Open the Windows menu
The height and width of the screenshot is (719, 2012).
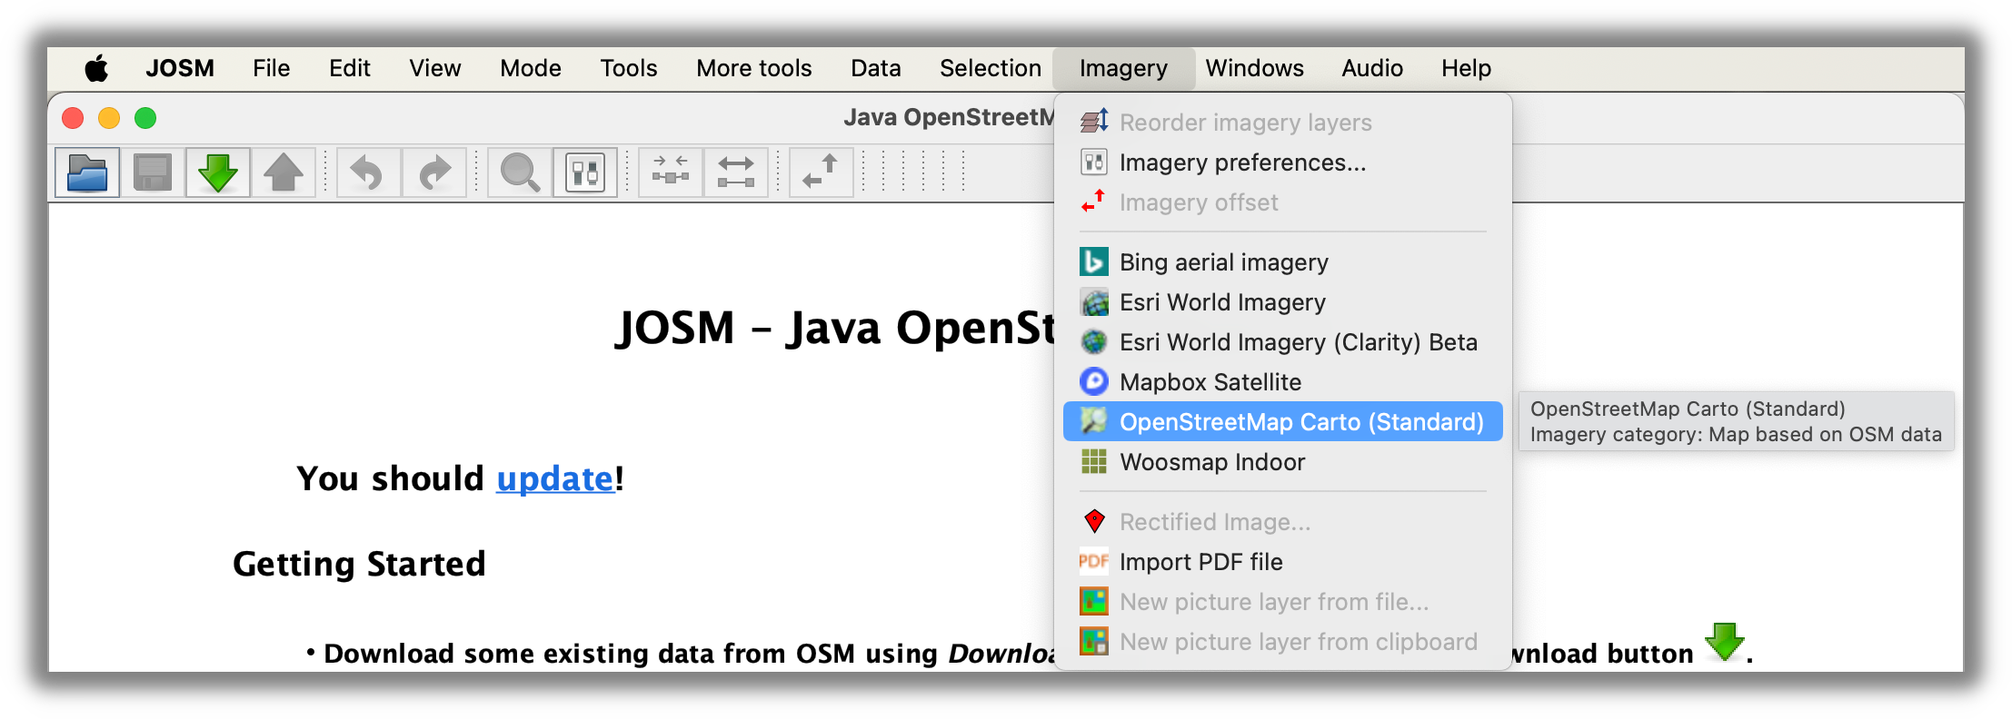[x=1254, y=68]
